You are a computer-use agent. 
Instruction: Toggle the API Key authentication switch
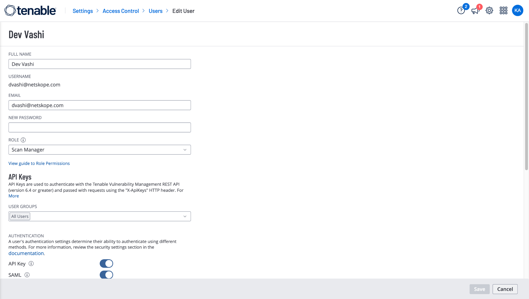[x=106, y=264]
